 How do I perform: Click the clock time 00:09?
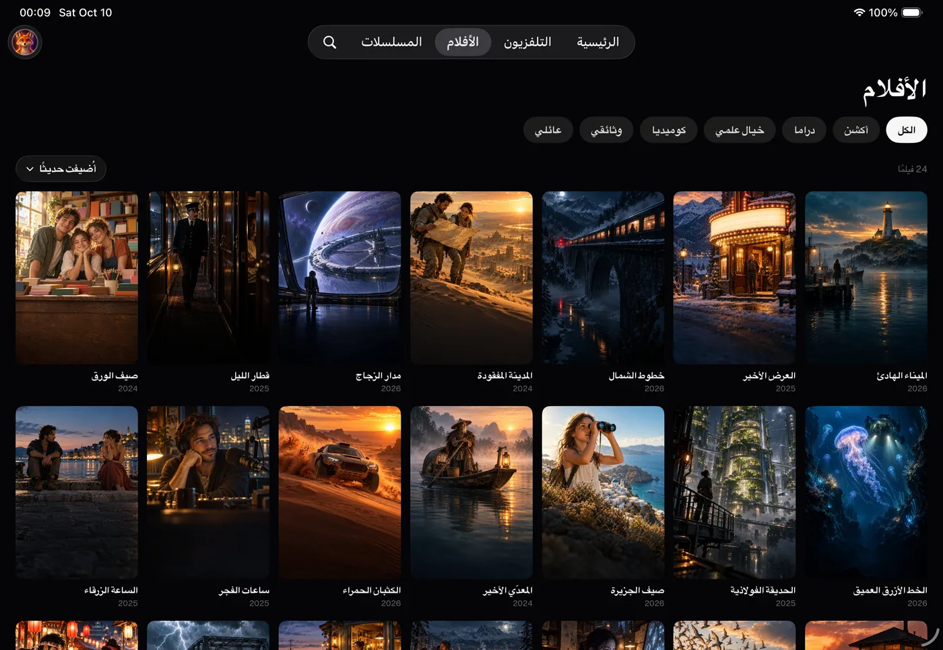coord(35,12)
